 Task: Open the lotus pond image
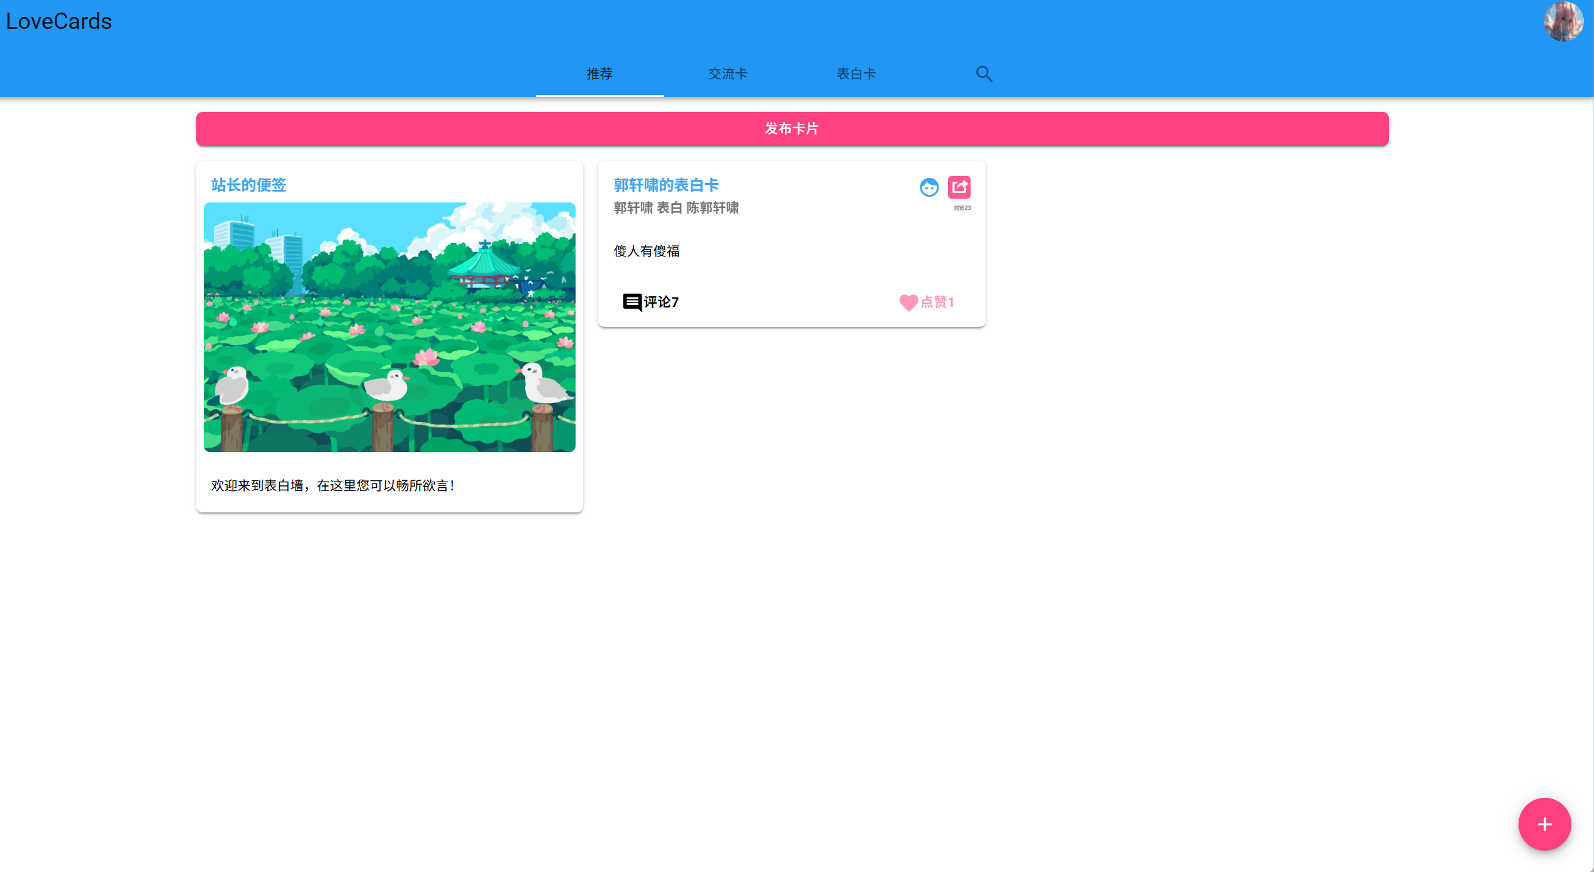389,327
